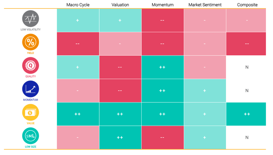Screen dimensions: 273x155
Task: Click Momentum row Composite N cell
Action: pos(247,91)
